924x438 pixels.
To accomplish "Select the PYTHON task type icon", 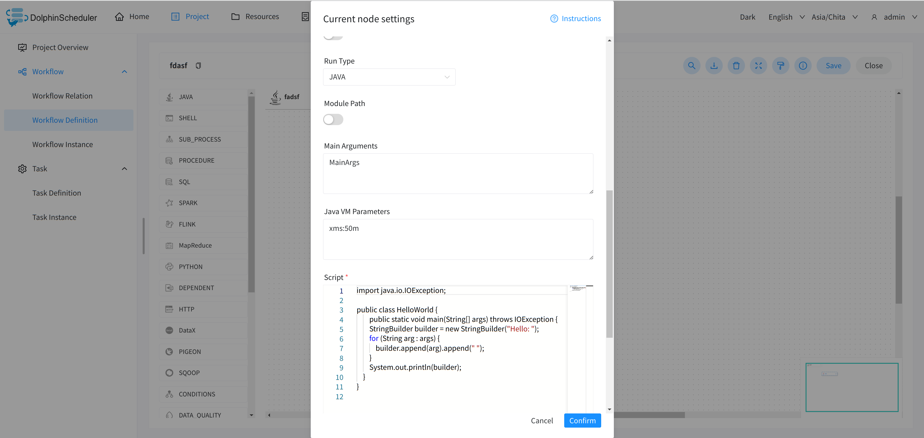I will pos(169,267).
